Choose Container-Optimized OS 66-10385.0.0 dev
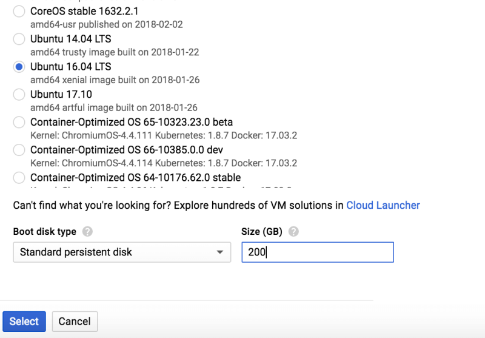Viewport: 485px width, 338px height. tap(19, 150)
